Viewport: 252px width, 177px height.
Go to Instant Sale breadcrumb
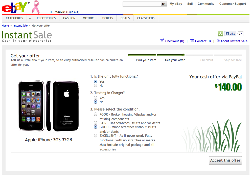(20, 26)
